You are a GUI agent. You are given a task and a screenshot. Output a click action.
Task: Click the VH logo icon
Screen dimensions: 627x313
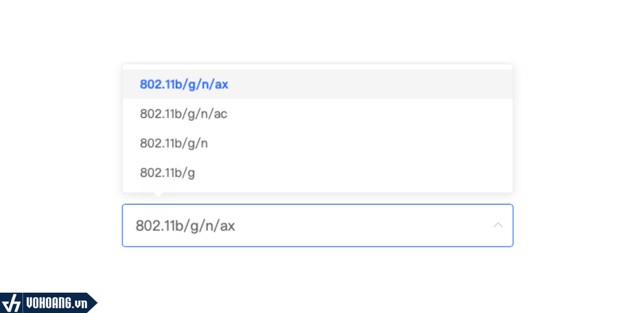pyautogui.click(x=12, y=303)
